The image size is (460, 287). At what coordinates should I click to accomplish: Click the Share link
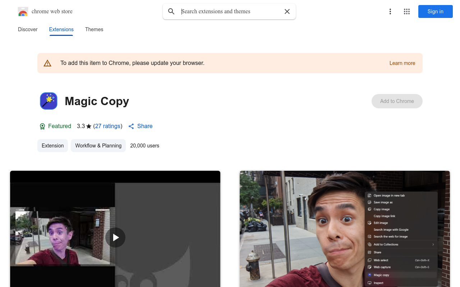[145, 126]
